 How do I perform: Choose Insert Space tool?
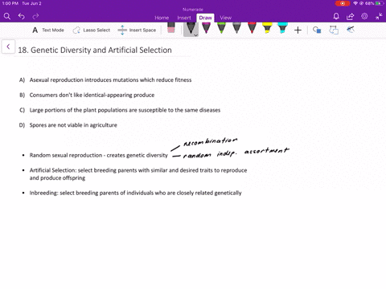137,31
